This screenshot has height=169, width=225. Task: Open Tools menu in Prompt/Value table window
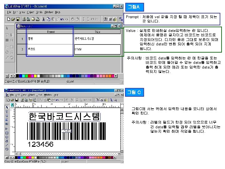(39, 12)
